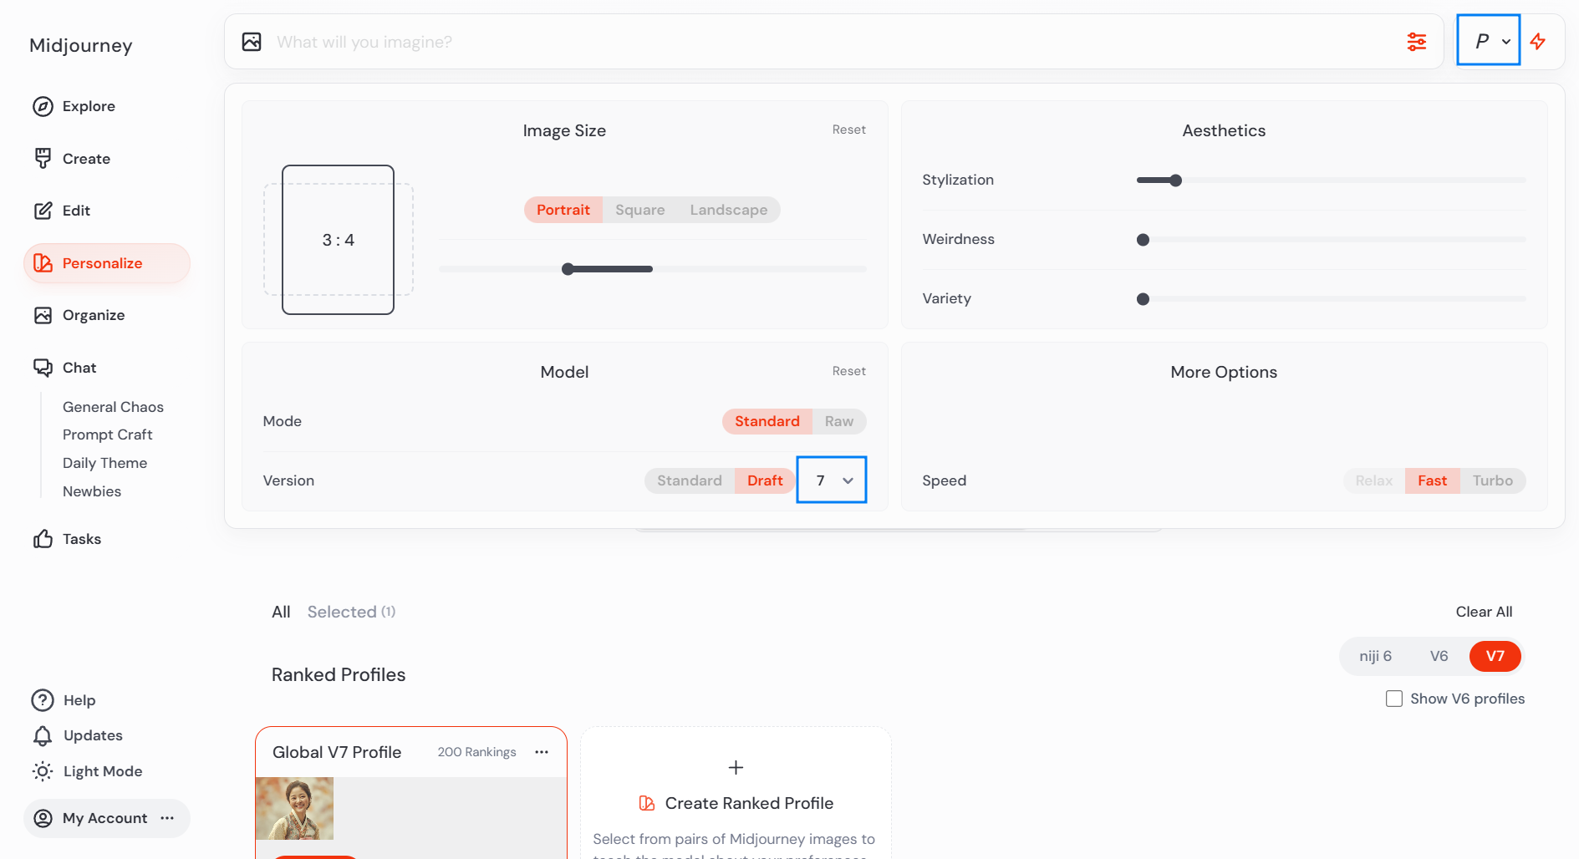Open the Explore page compass icon
1579x859 pixels.
point(43,106)
